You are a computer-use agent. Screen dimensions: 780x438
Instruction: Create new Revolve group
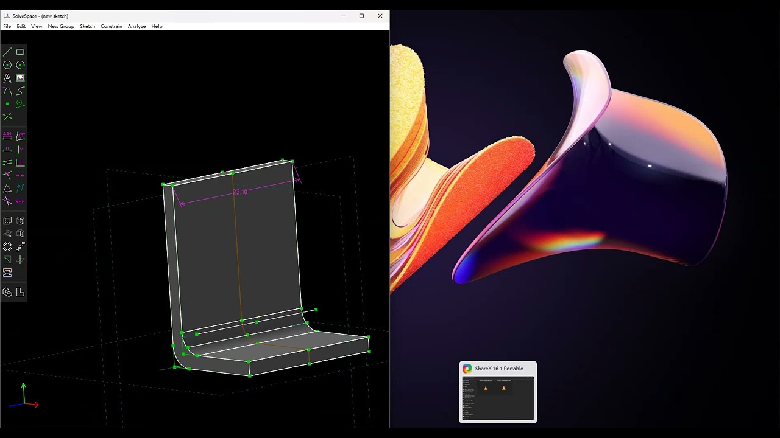coord(20,234)
